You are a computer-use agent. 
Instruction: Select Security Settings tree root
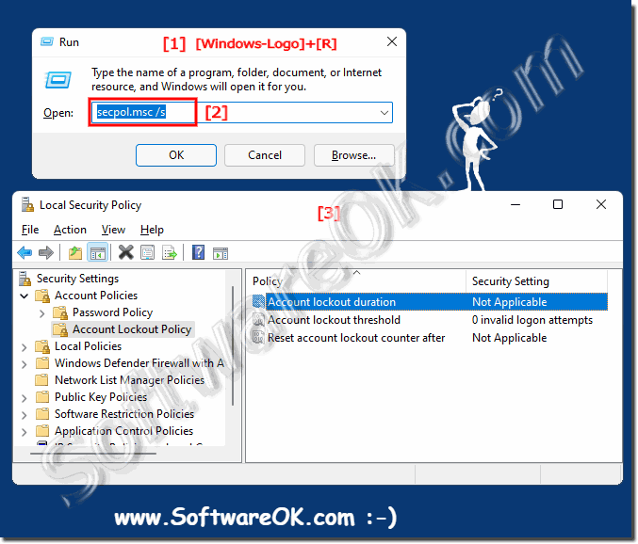point(77,279)
